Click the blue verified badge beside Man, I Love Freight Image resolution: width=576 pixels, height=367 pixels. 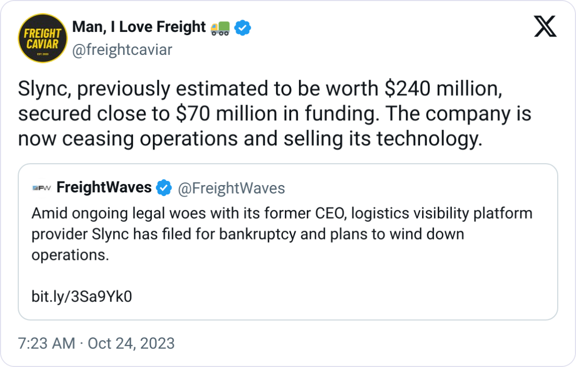[242, 28]
